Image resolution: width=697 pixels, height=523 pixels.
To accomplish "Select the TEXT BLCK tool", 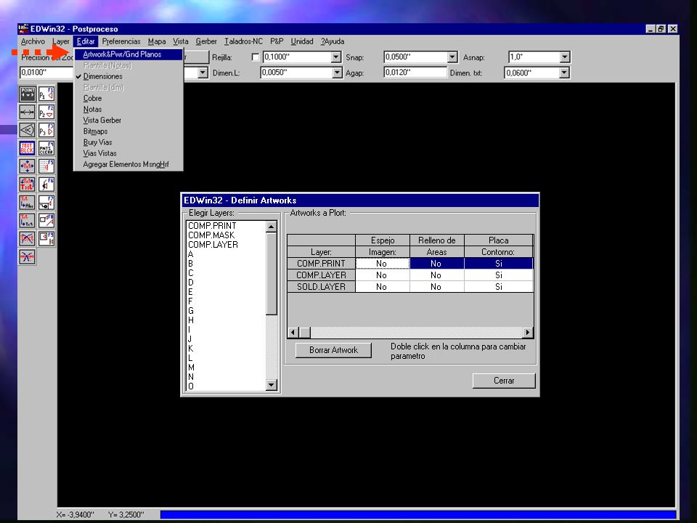I will tap(27, 148).
